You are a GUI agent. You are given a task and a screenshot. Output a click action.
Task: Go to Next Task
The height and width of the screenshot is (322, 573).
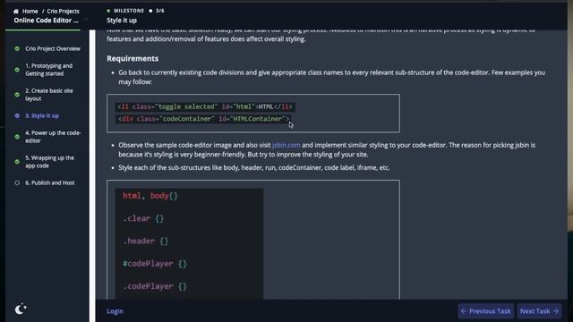coord(539,311)
